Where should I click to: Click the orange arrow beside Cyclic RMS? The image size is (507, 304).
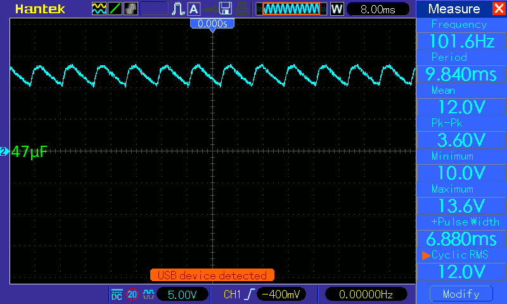426,255
